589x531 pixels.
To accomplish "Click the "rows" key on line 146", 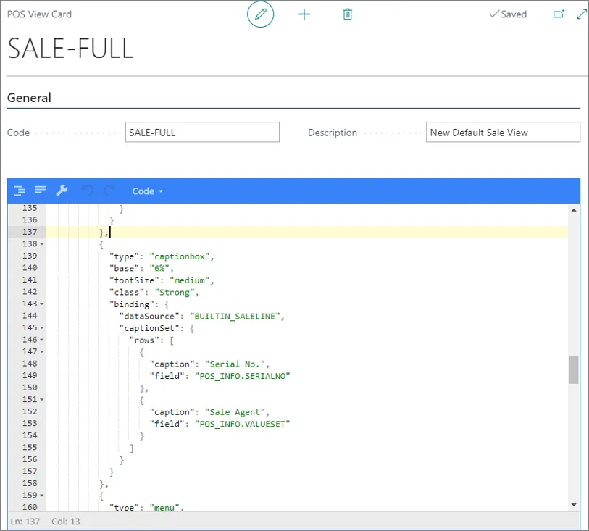I will point(144,340).
